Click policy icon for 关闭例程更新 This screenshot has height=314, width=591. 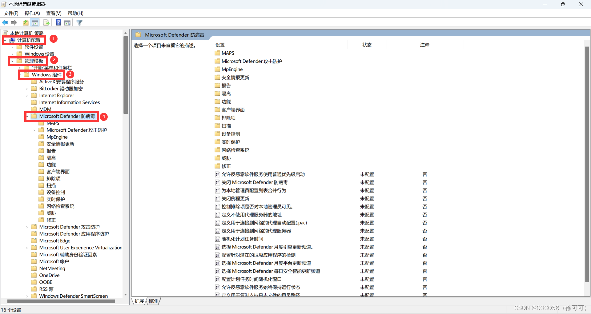(217, 199)
